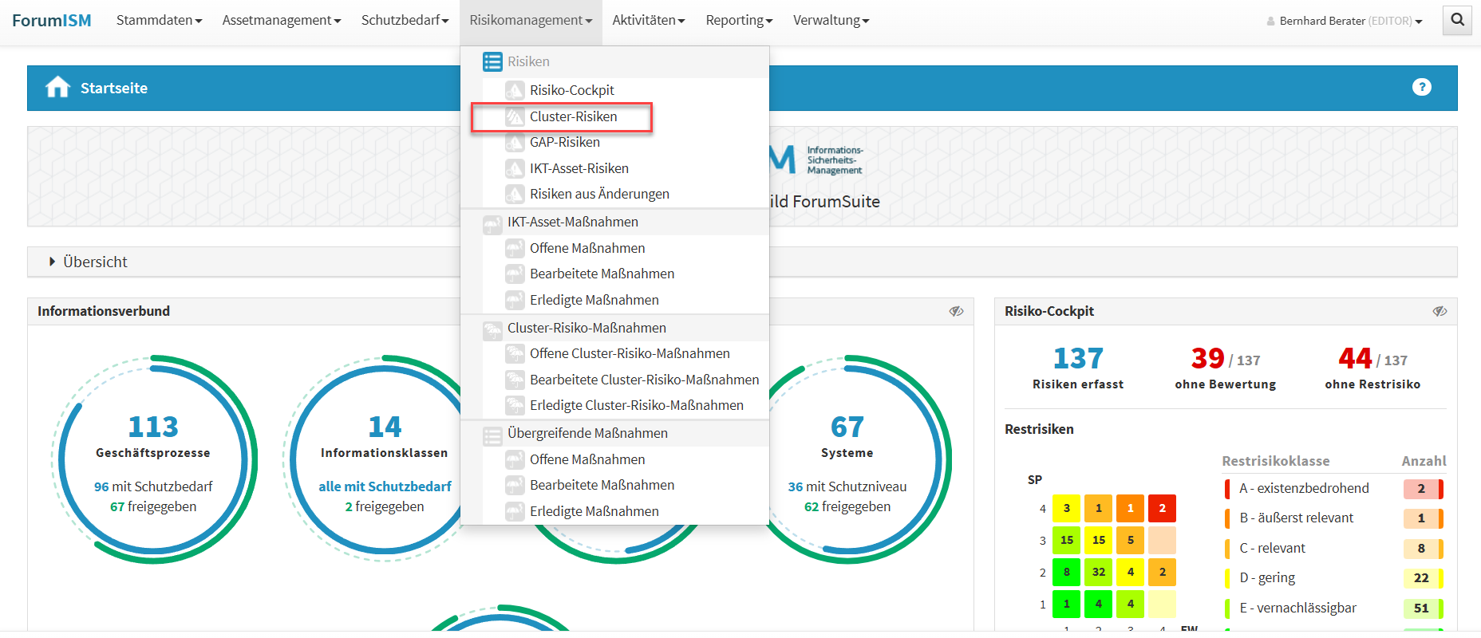Choose Risiken aus Änderungen menu entry
Viewport: 1481px width, 638px height.
tap(599, 194)
